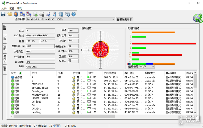This screenshot has width=203, height=128.
Task: Select the row with SSID CU_Pjua
Action: pos(102,109)
